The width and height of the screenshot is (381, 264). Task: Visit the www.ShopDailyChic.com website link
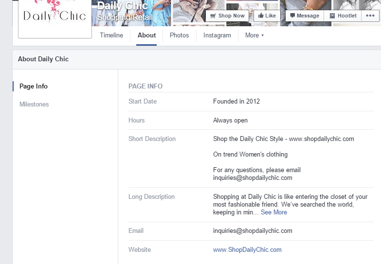[247, 250]
